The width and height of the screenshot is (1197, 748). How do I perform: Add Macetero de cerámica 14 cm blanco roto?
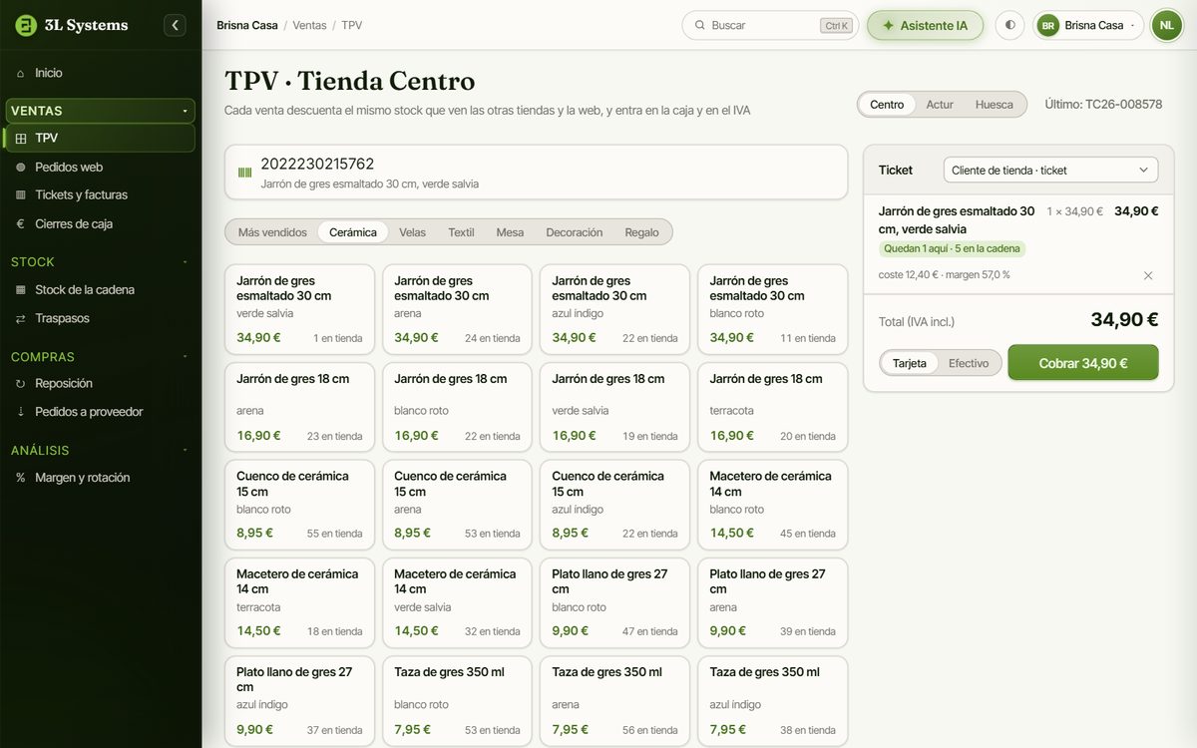coord(772,505)
